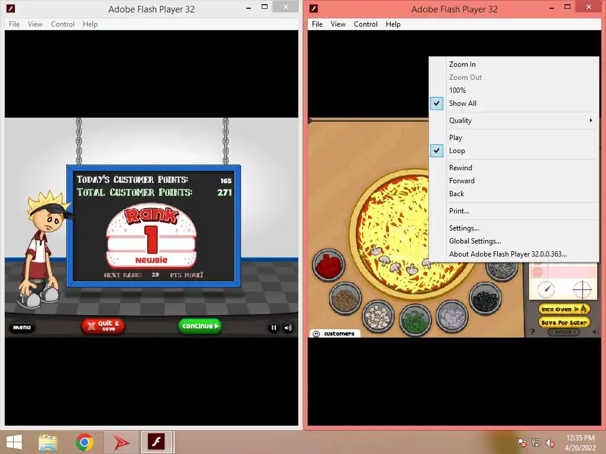Image resolution: width=606 pixels, height=454 pixels.
Task: Click the red Quit & Save button
Action: click(x=103, y=326)
